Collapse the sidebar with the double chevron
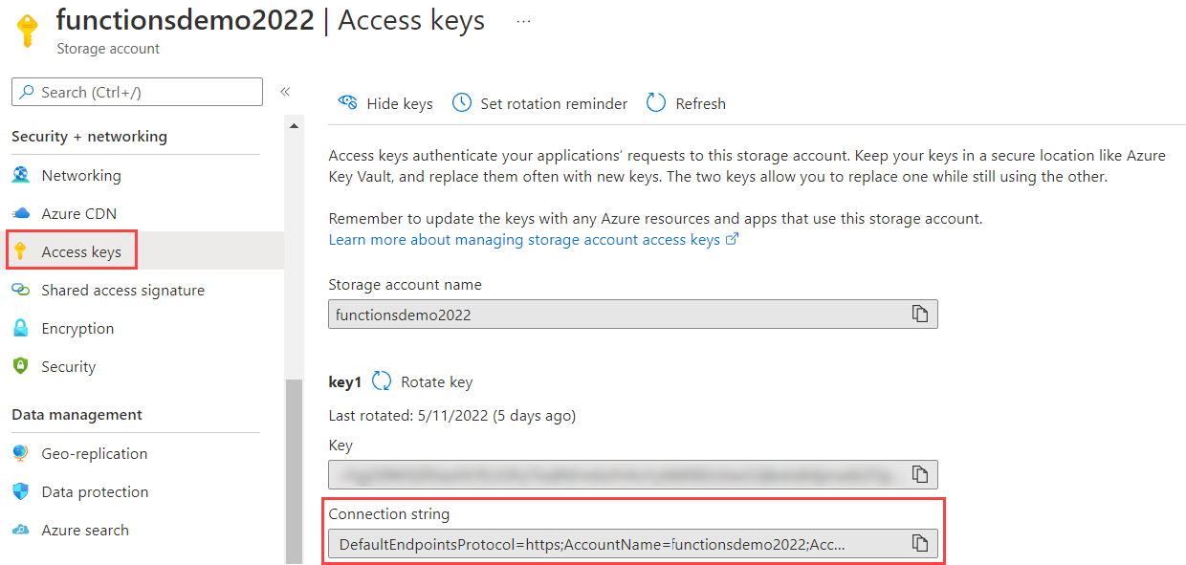This screenshot has width=1186, height=565. tap(284, 90)
